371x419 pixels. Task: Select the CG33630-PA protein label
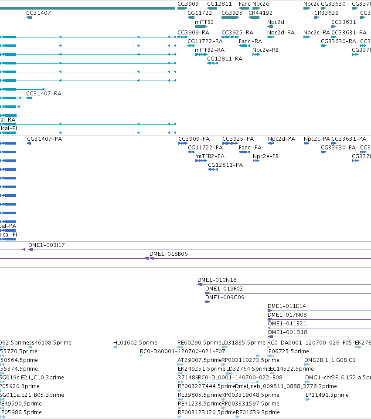[x=338, y=148]
